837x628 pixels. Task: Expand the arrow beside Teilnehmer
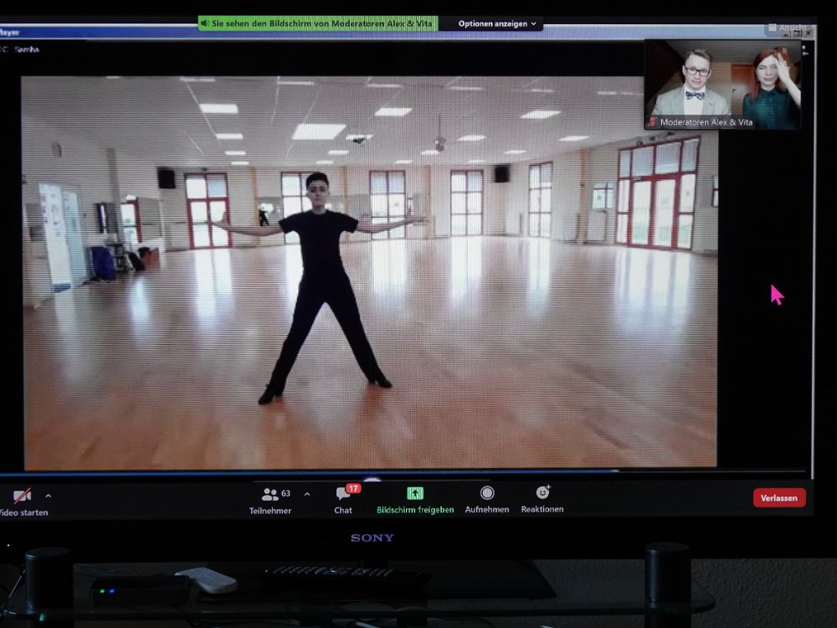tap(307, 495)
